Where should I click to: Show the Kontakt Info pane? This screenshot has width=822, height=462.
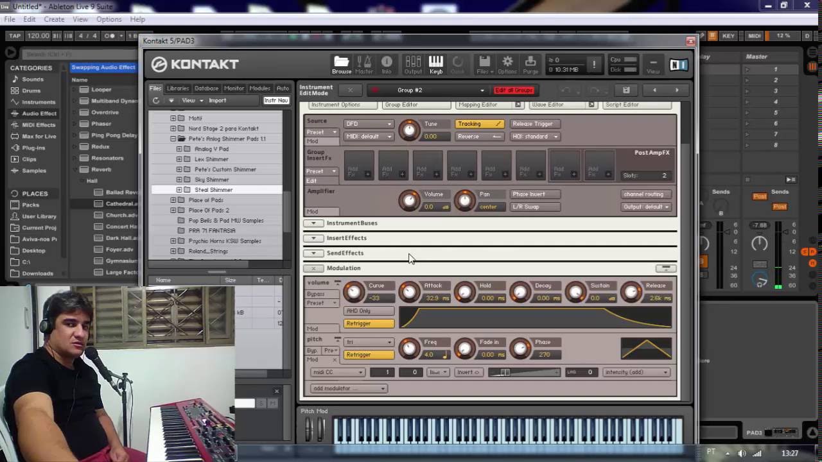coord(387,64)
